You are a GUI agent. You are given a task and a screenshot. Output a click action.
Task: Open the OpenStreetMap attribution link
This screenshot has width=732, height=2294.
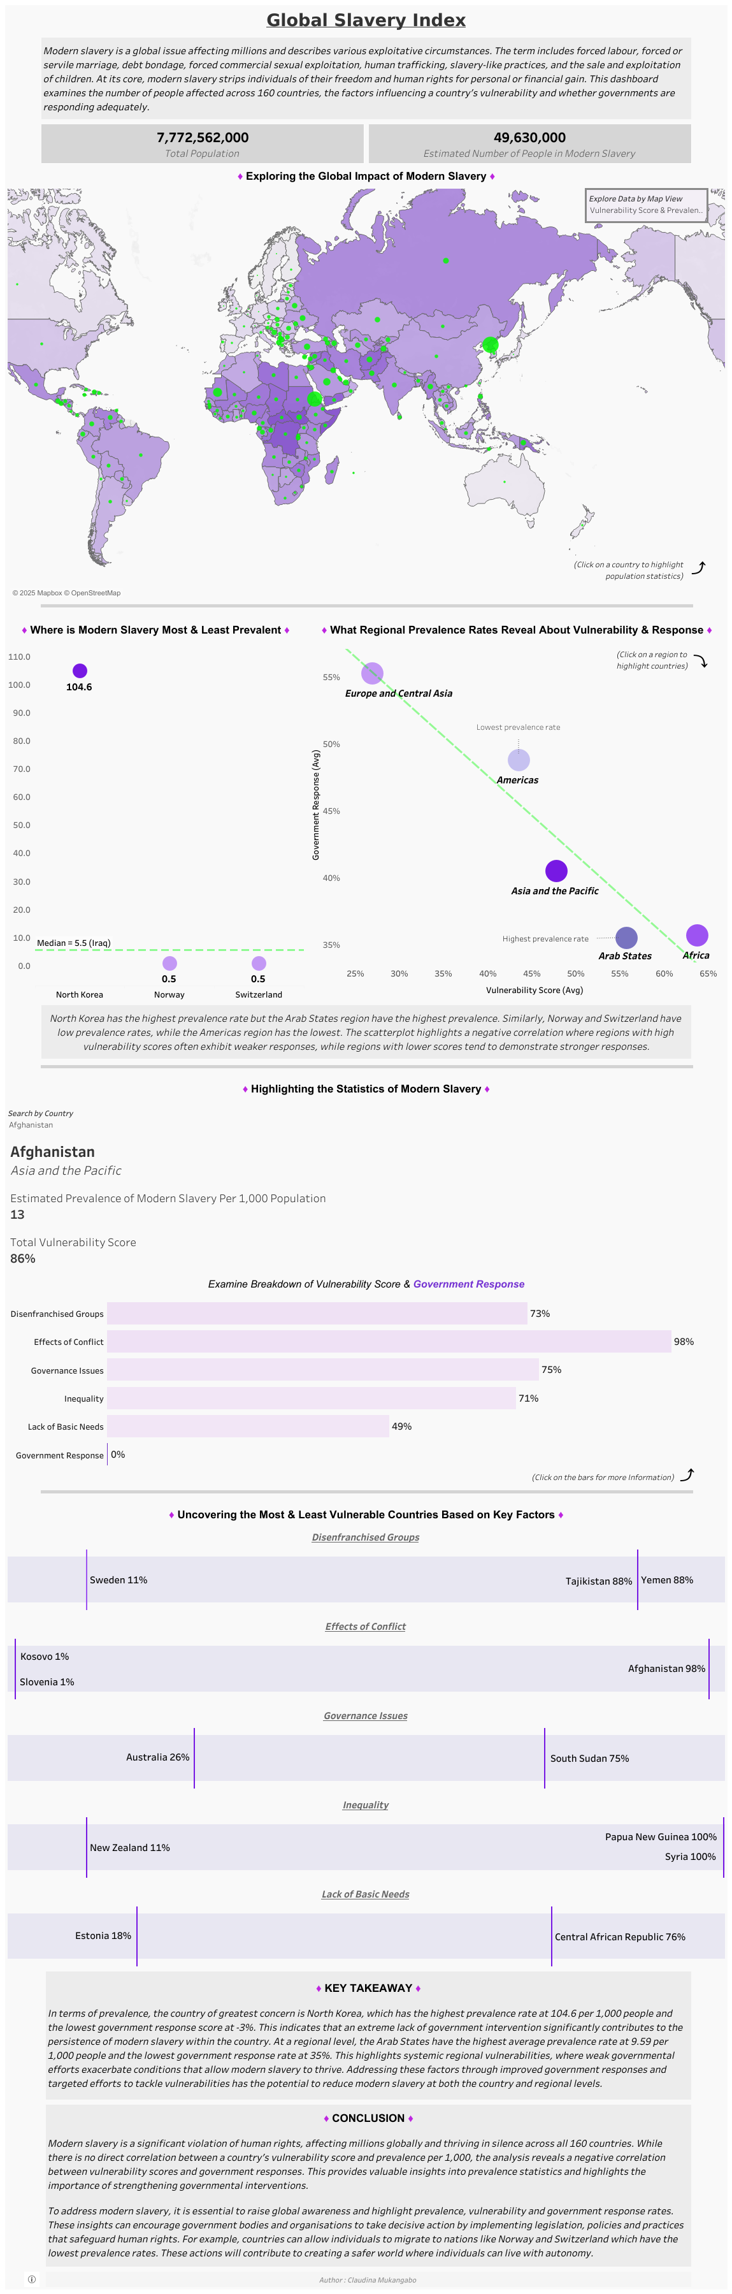96,593
